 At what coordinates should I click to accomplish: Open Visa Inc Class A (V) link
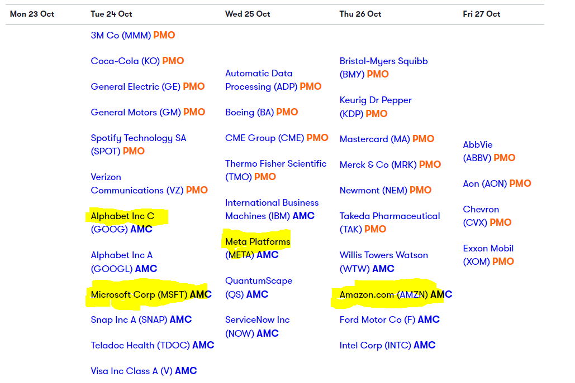tap(132, 371)
